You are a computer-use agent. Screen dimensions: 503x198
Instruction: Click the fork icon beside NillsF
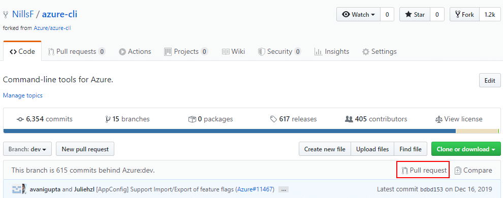(x=6, y=14)
